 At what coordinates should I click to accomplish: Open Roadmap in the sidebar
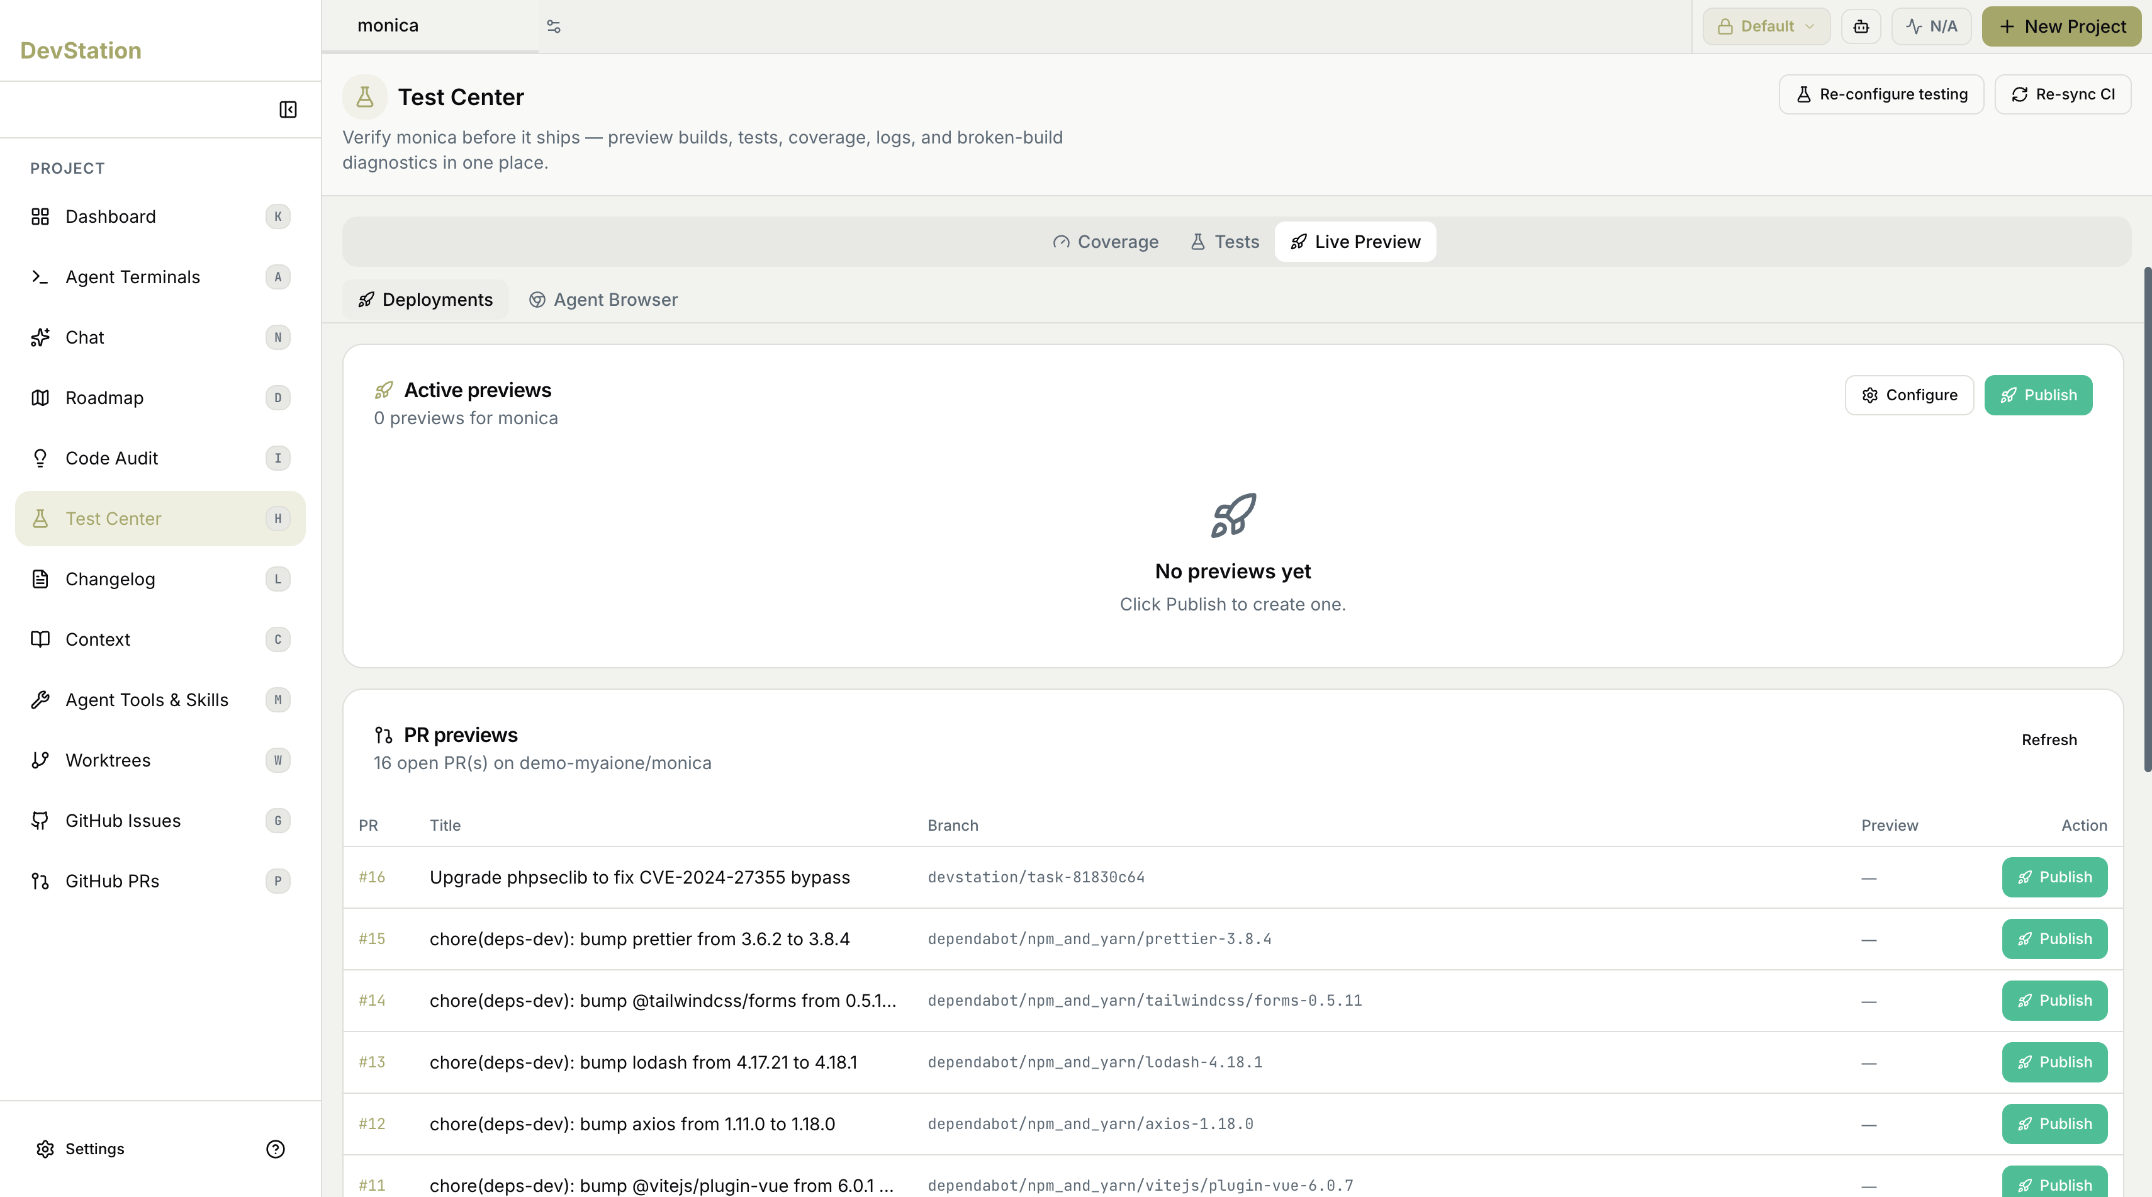click(160, 398)
